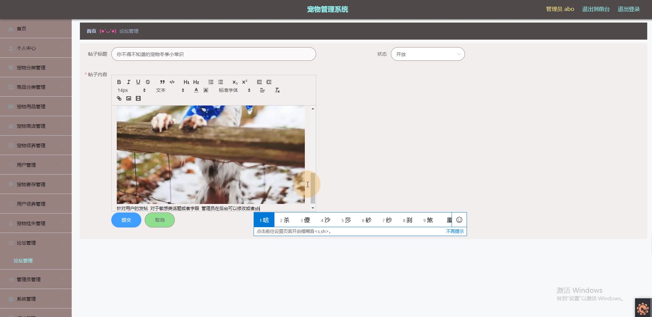Toggle underline formatting in the editor

(x=138, y=82)
